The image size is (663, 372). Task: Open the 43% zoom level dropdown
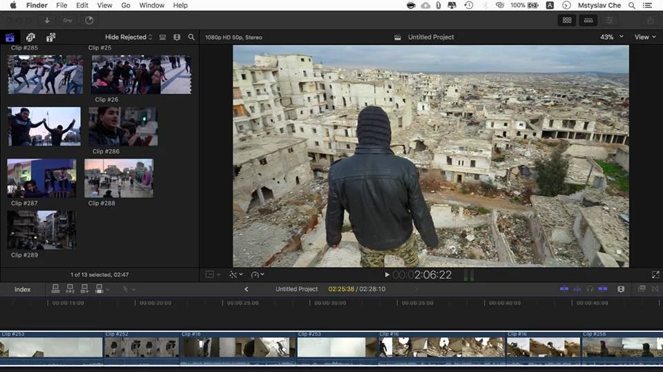pos(611,37)
